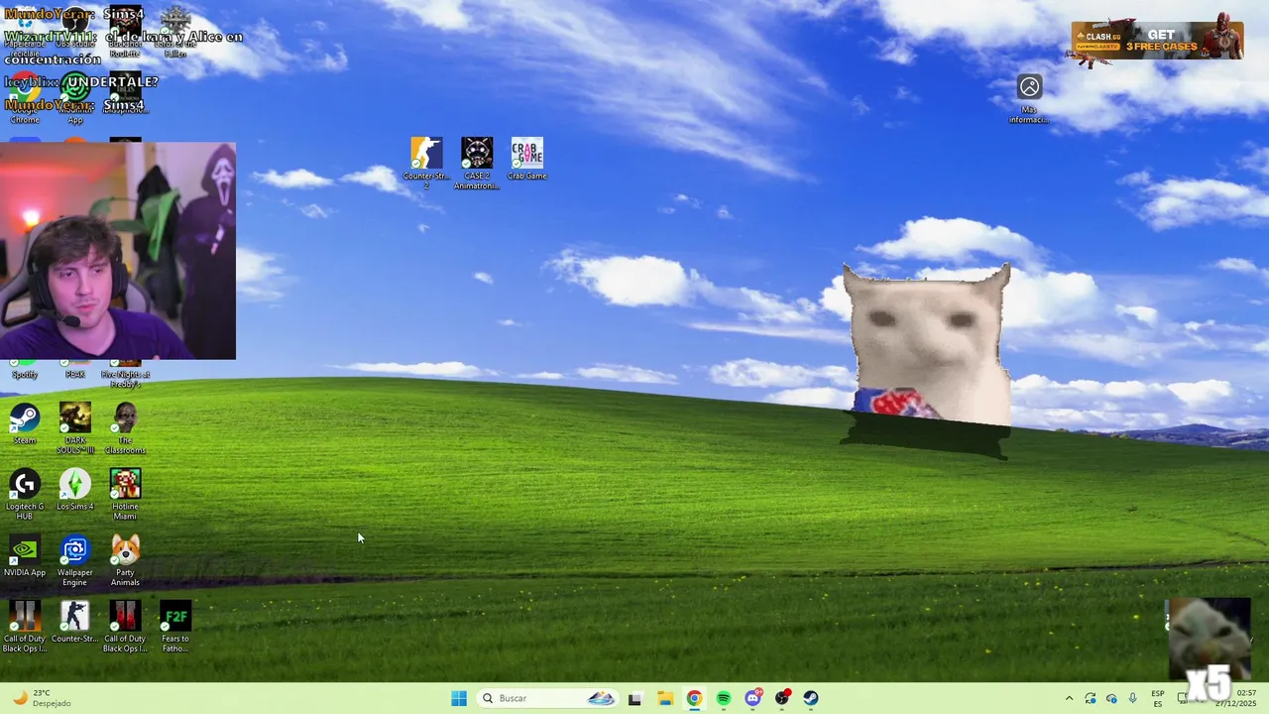The height and width of the screenshot is (714, 1269).
Task: Switch to OBS Studio in the taskbar
Action: click(782, 698)
